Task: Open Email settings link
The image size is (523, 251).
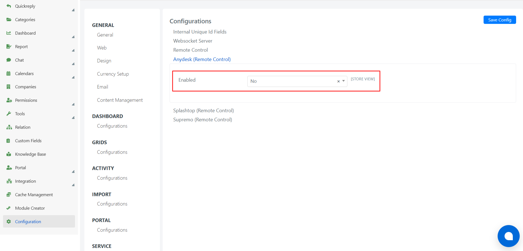Action: pos(103,87)
